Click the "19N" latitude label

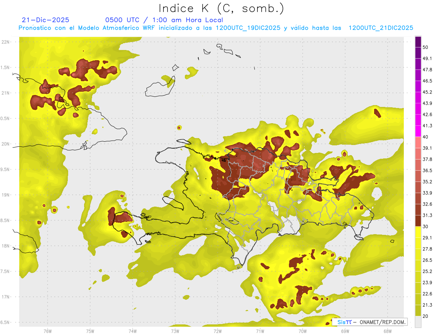(6, 195)
